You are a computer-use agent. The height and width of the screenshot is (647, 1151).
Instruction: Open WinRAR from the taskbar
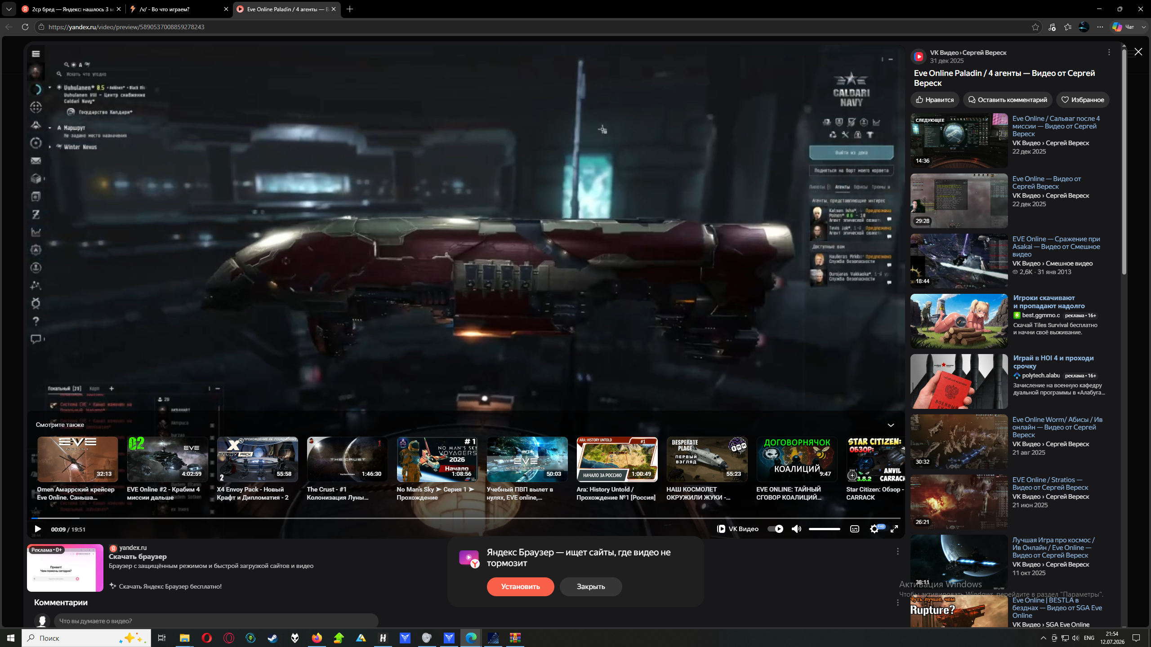click(x=515, y=638)
